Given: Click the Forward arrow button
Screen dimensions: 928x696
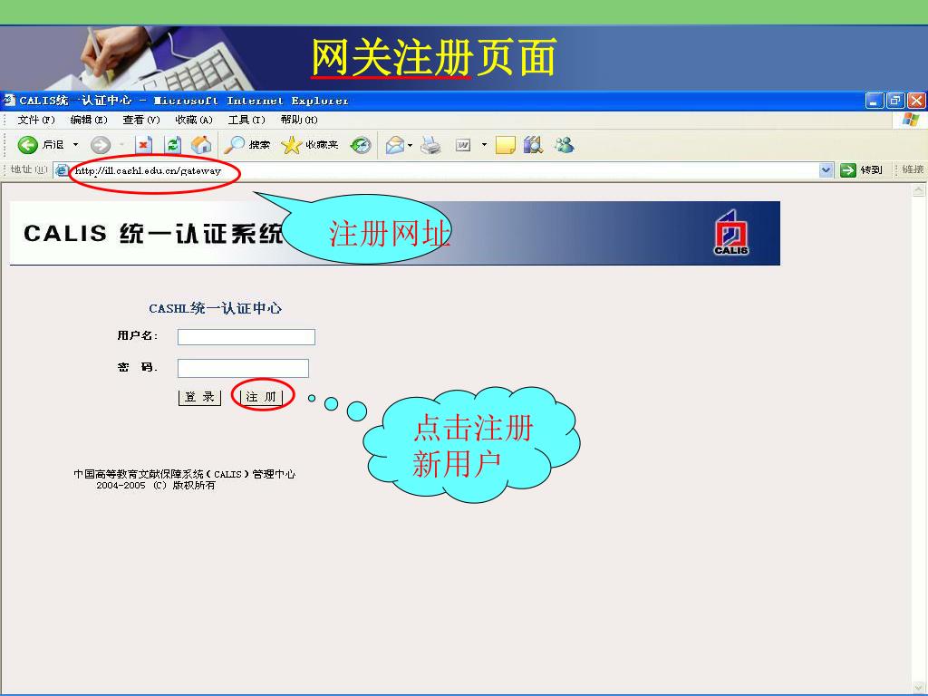Looking at the screenshot, I should pos(101,144).
